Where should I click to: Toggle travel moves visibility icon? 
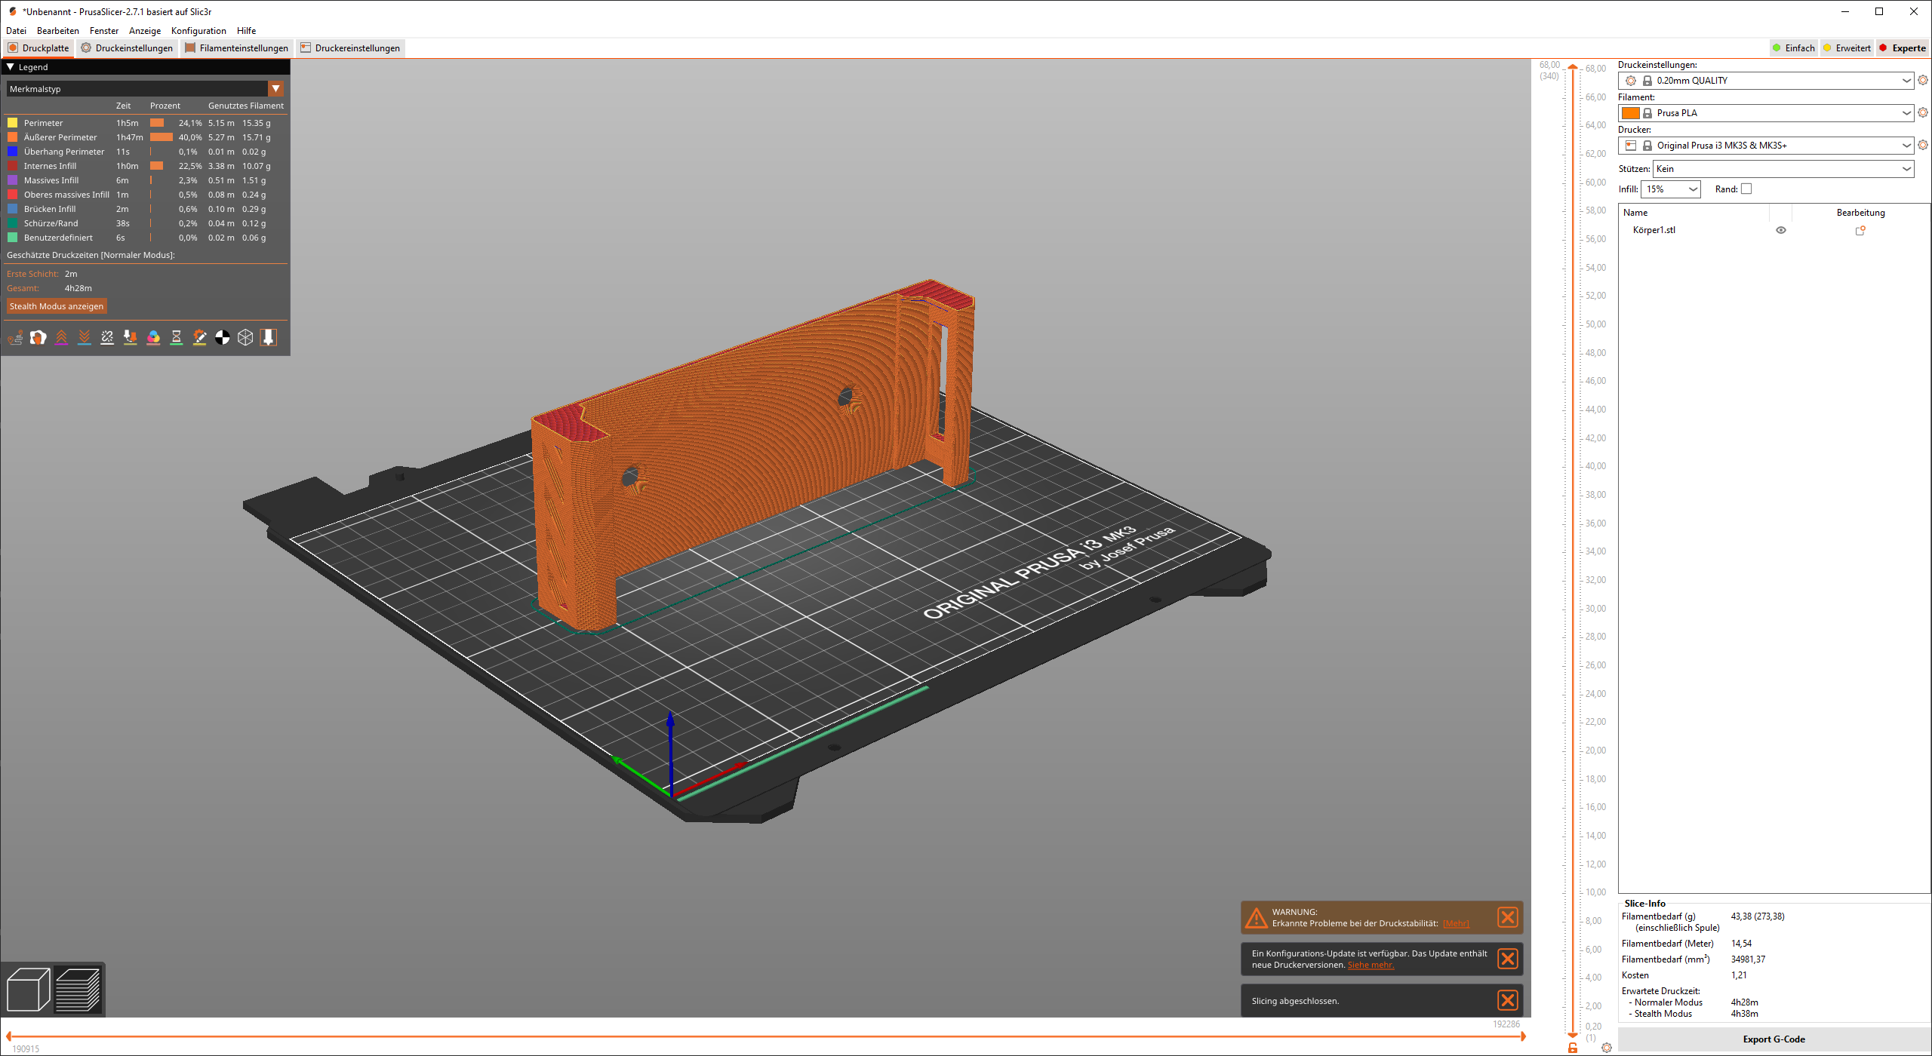tap(15, 338)
